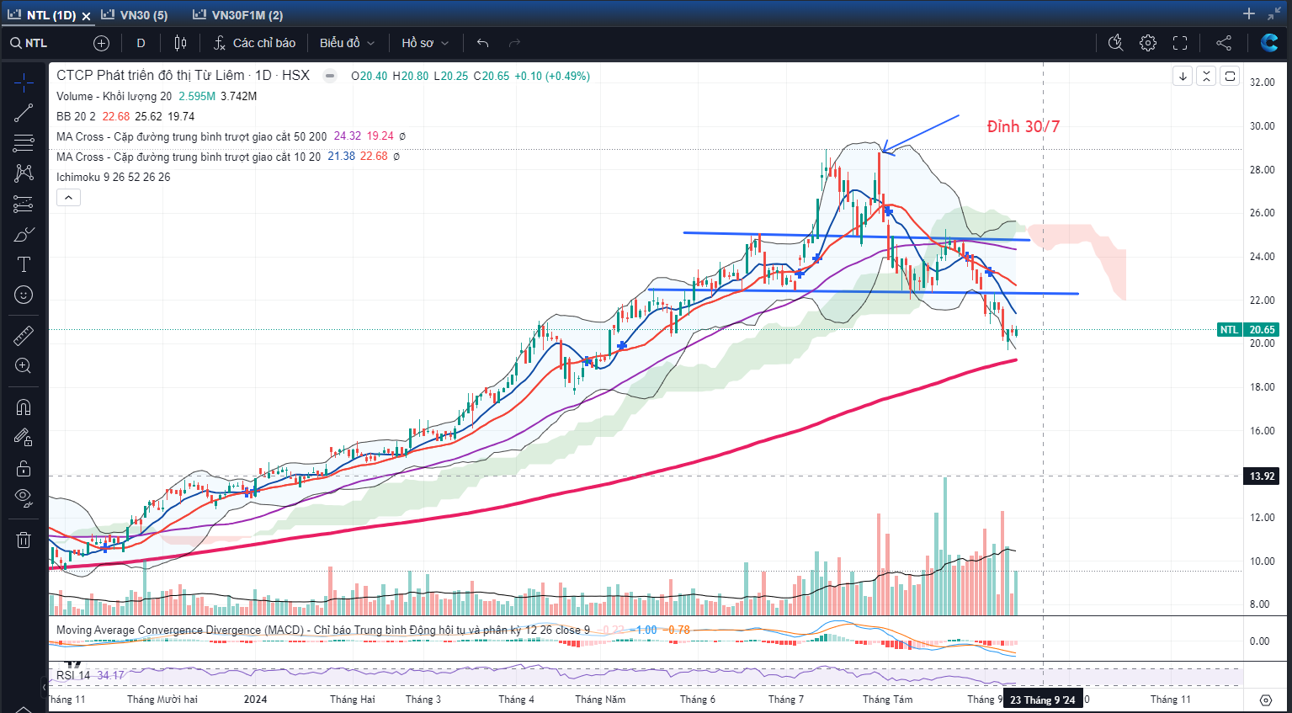Screen dimensions: 1292x713
Task: Toggle stay in drawing mode pencil-lock
Action: pyautogui.click(x=24, y=438)
